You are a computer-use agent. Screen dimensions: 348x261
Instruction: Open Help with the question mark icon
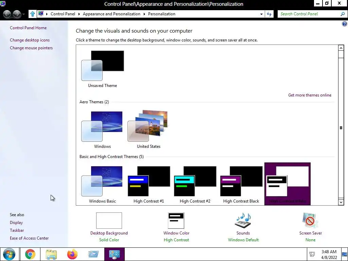coord(345,24)
